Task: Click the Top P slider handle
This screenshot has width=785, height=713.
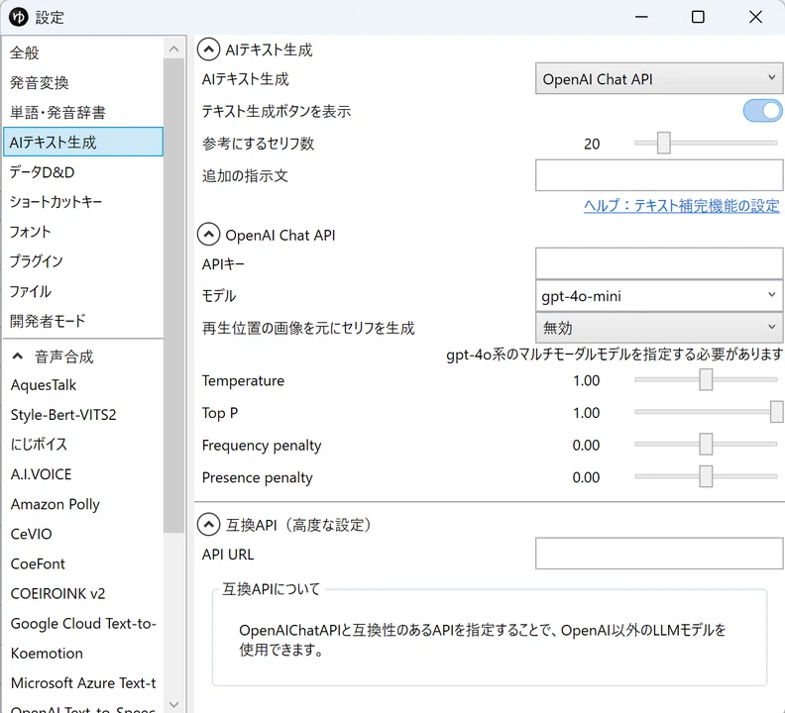Action: coord(776,412)
